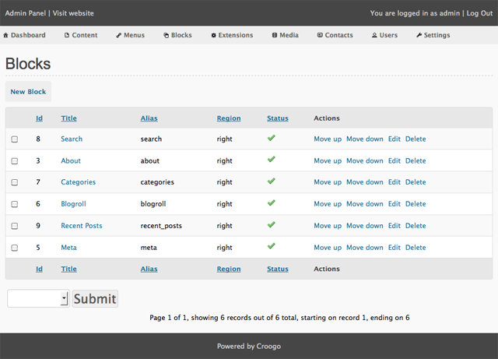
Task: Open the Users menu item
Action: (385, 35)
